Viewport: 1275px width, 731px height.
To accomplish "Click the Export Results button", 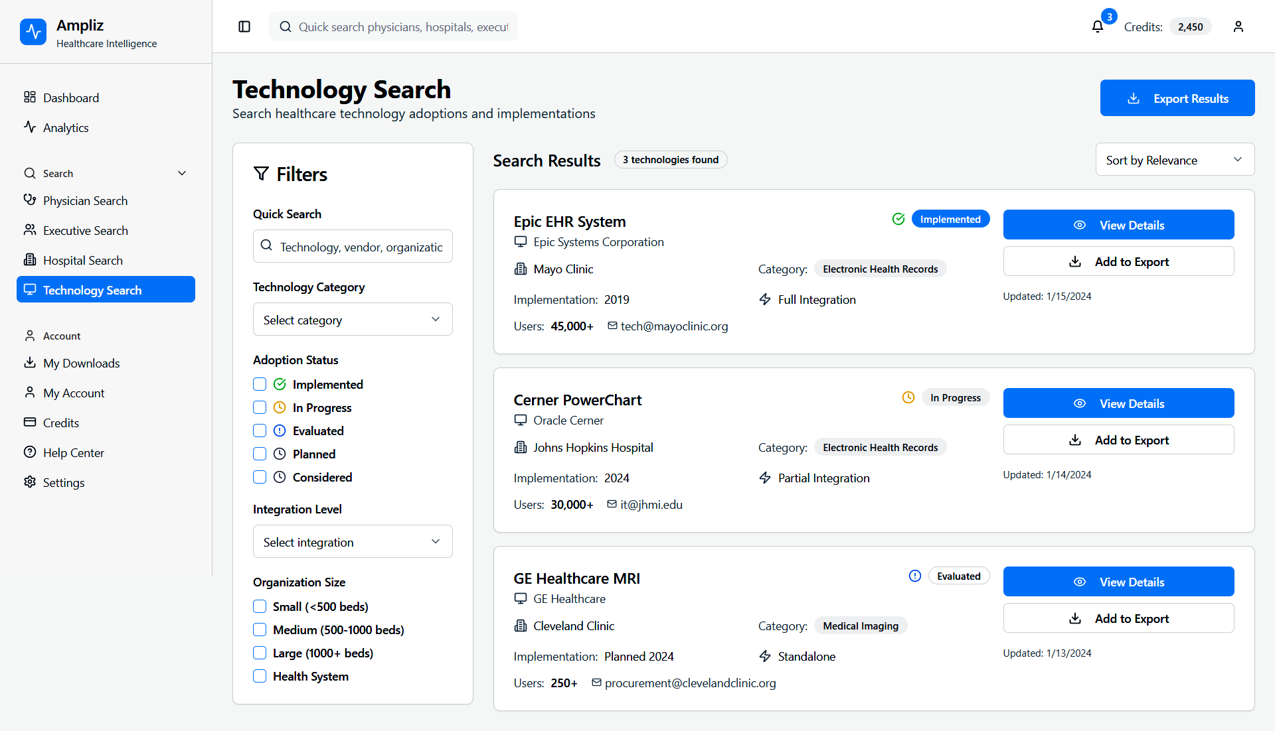I will tap(1177, 98).
